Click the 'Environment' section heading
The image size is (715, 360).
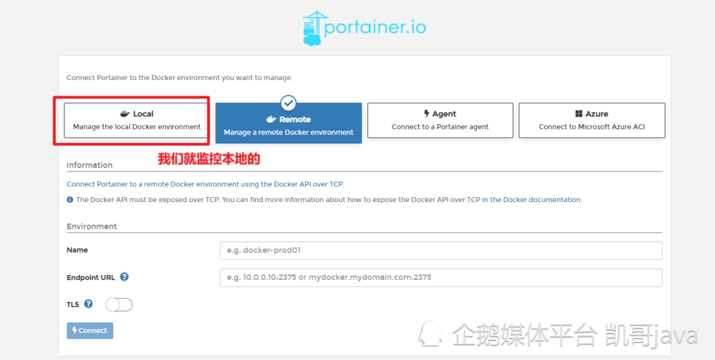pos(92,226)
